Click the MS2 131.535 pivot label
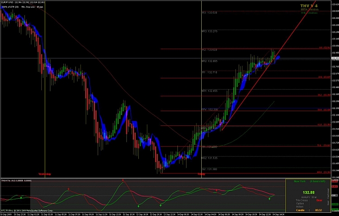This screenshot has width=339, height=216. pyautogui.click(x=209, y=158)
